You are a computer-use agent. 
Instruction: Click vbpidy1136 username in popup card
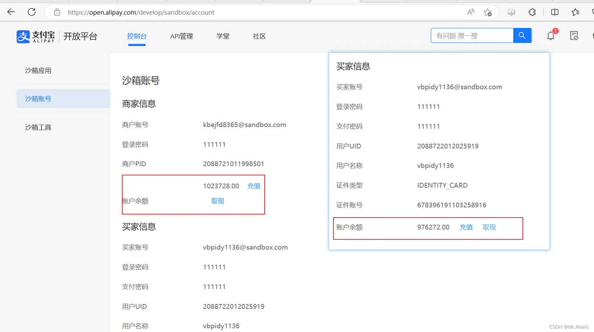point(435,166)
